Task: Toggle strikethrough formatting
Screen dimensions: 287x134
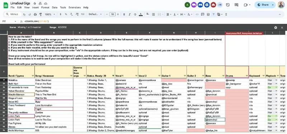Action: point(135,14)
